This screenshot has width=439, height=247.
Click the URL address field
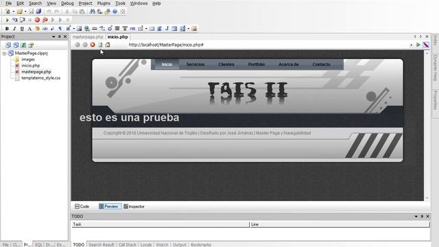coord(268,45)
